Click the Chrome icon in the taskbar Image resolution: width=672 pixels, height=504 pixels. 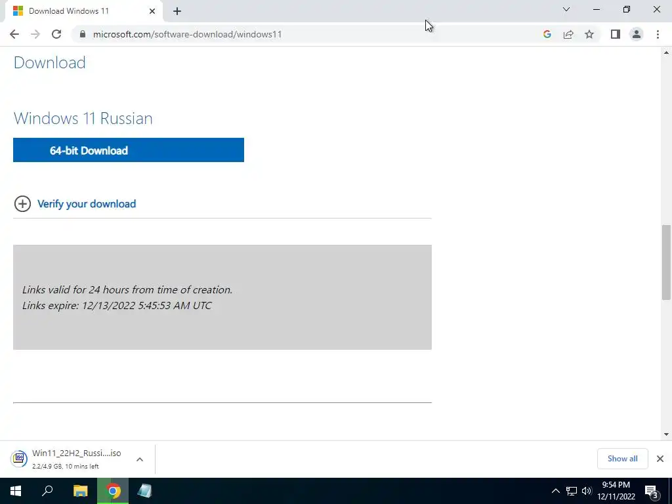113,491
